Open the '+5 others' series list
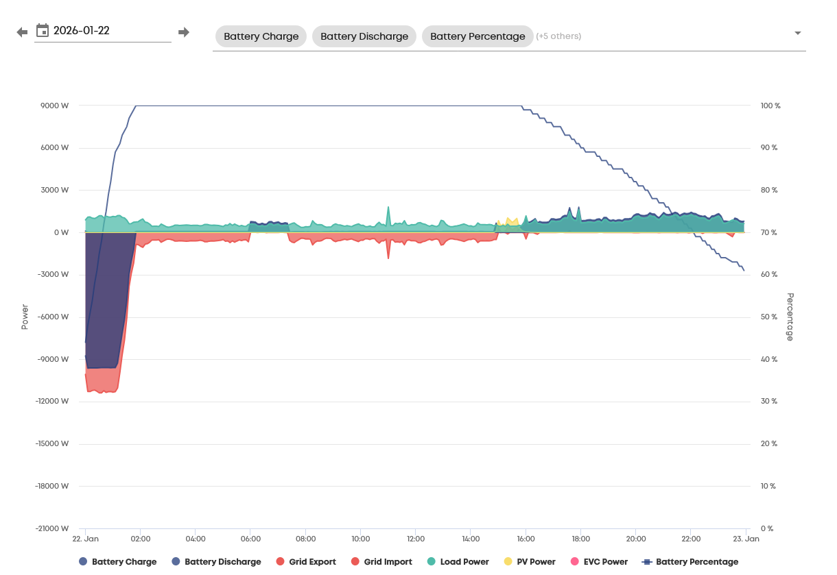The image size is (837, 575). (558, 36)
